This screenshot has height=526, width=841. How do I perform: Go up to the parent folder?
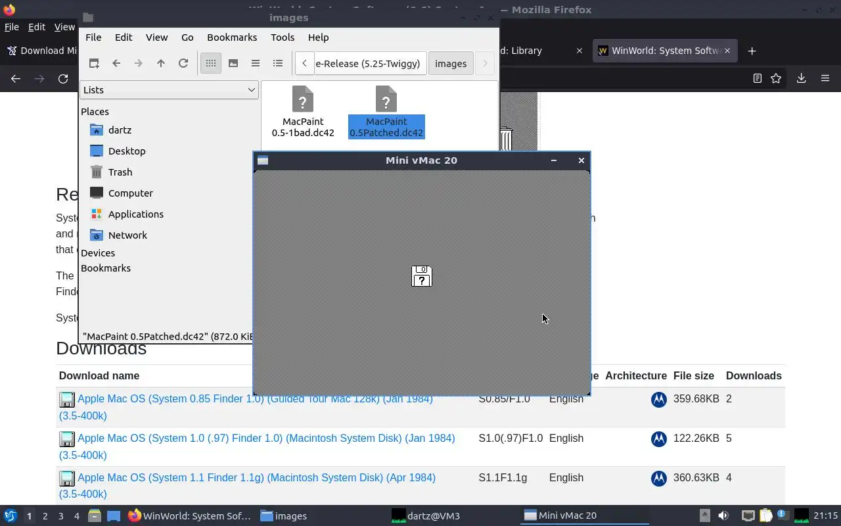(x=161, y=63)
